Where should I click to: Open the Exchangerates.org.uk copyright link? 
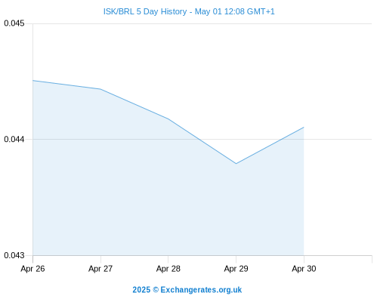tap(187, 290)
